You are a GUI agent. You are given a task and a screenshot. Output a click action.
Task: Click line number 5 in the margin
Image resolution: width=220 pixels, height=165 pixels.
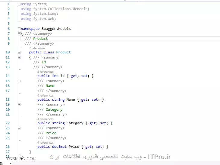click(x=8, y=24)
